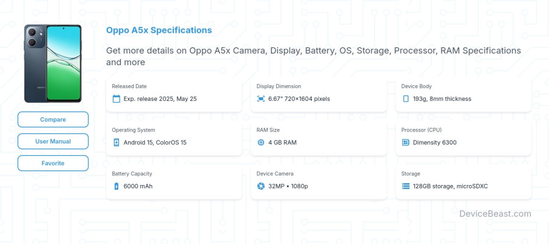This screenshot has width=549, height=244.
Task: Click the RAM chip icon
Action: click(261, 142)
